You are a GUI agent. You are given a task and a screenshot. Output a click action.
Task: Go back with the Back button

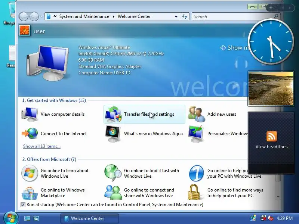coord(24,16)
